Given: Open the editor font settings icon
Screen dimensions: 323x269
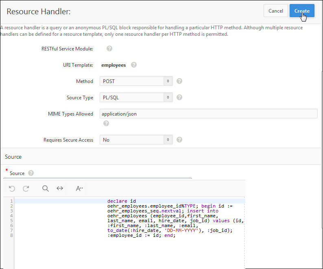Looking at the screenshot, I should [79, 188].
